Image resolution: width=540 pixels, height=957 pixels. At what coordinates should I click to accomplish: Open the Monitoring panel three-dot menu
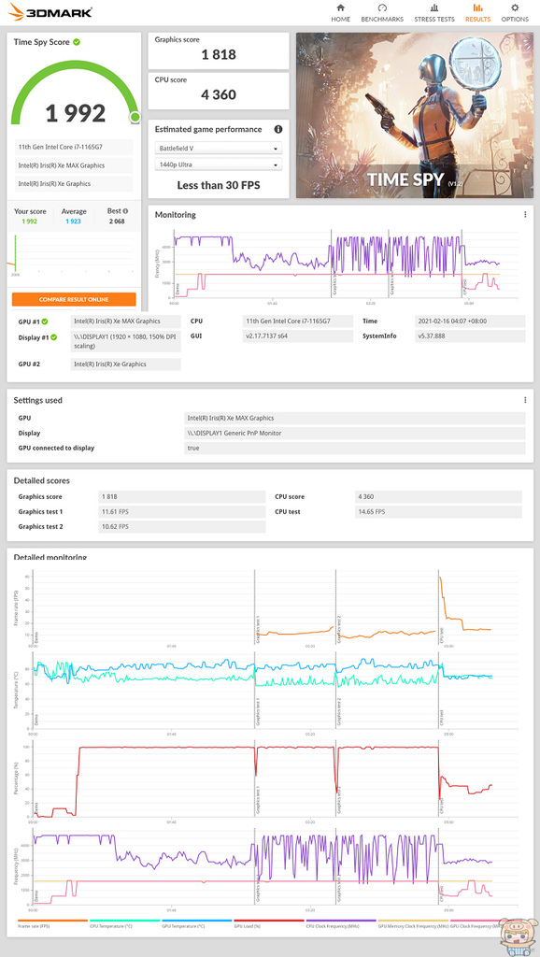(x=525, y=215)
